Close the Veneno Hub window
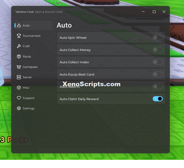 pos(164,12)
